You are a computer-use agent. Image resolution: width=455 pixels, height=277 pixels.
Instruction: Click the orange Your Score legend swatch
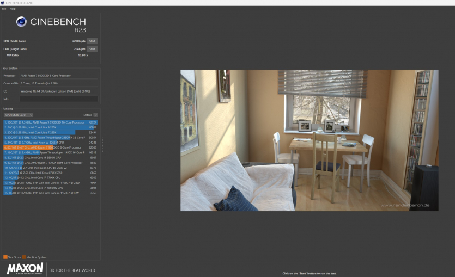5,257
